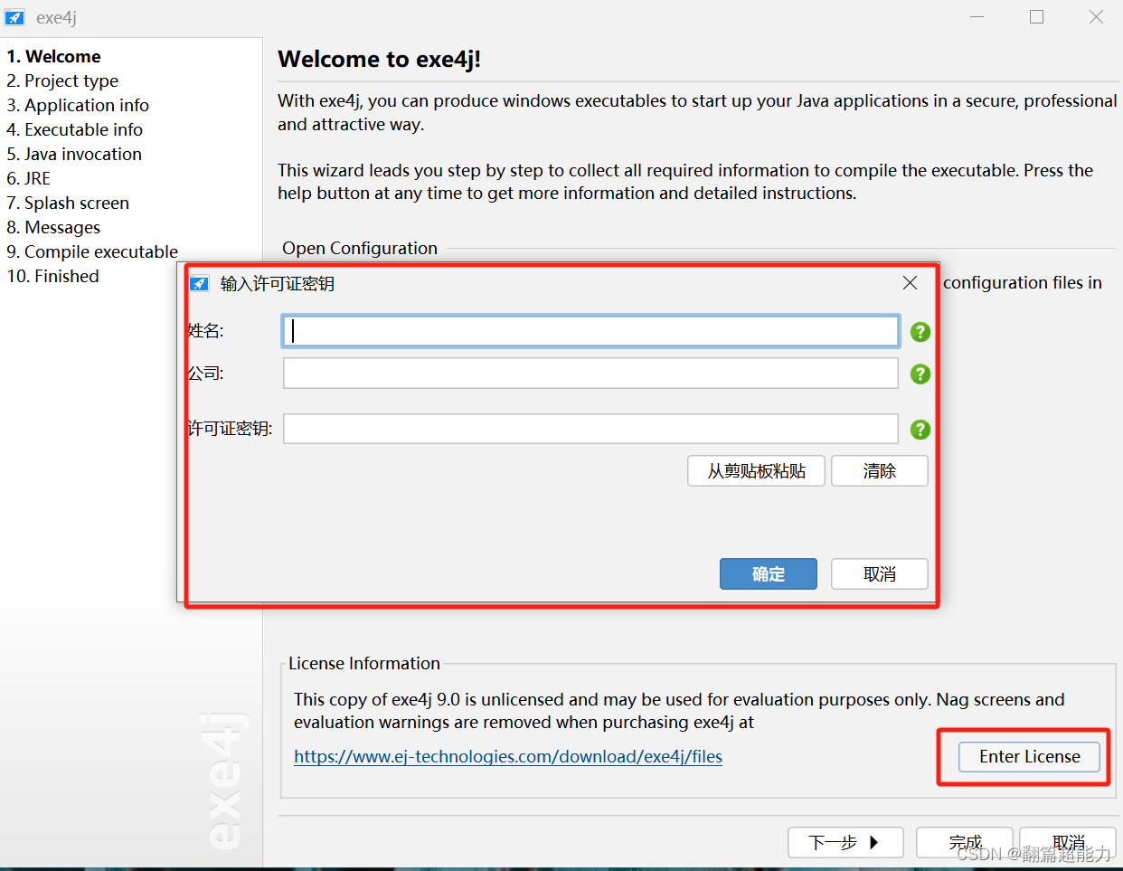Image resolution: width=1123 pixels, height=871 pixels.
Task: Select step 3. Application info
Action: 78,105
